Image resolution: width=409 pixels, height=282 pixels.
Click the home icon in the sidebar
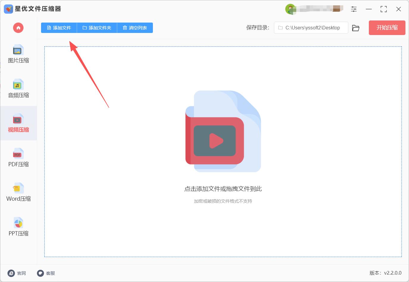coord(18,28)
